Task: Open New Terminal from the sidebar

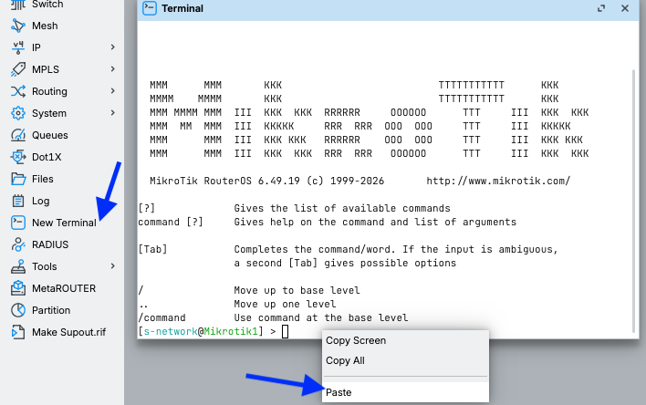Action: click(62, 223)
